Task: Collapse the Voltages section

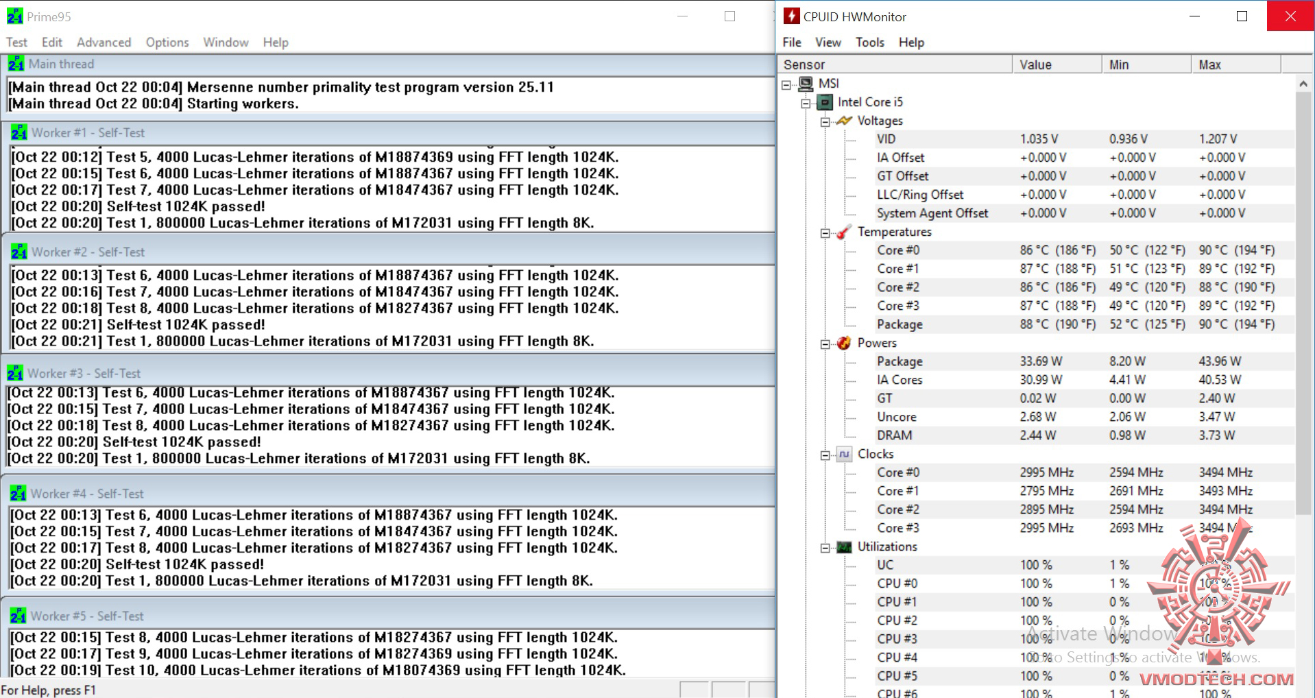Action: tap(825, 121)
